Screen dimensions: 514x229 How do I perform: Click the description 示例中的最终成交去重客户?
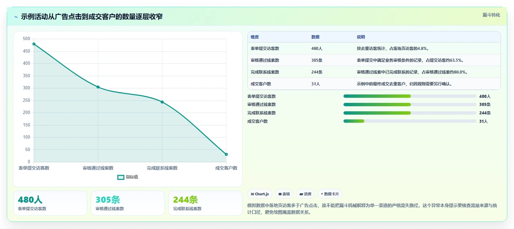coord(404,84)
